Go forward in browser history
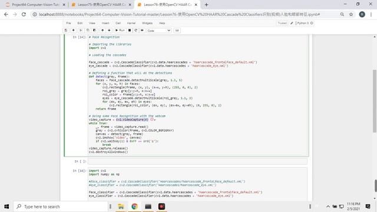Image resolution: width=377 pixels, height=212 pixels. tap(15, 14)
